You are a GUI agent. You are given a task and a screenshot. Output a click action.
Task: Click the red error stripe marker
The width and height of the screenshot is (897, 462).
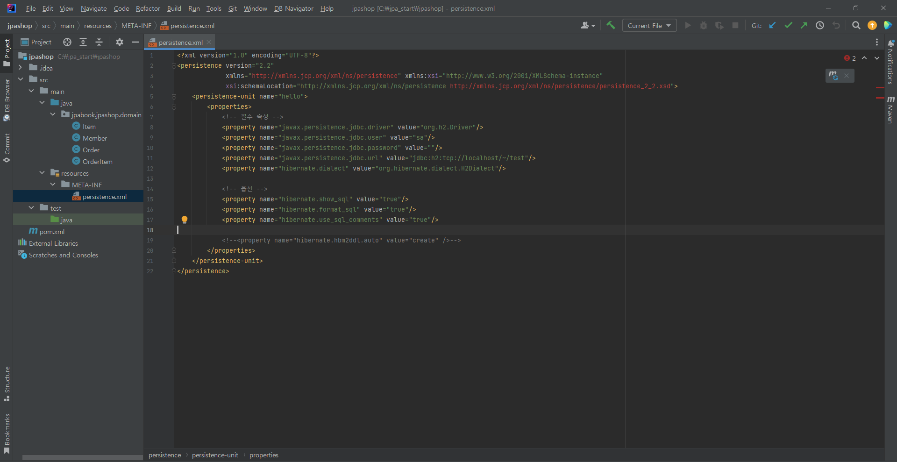tap(880, 87)
